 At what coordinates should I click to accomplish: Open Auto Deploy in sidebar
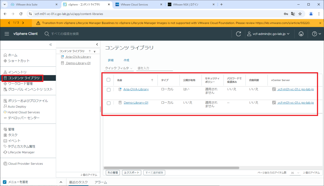(x=15, y=106)
